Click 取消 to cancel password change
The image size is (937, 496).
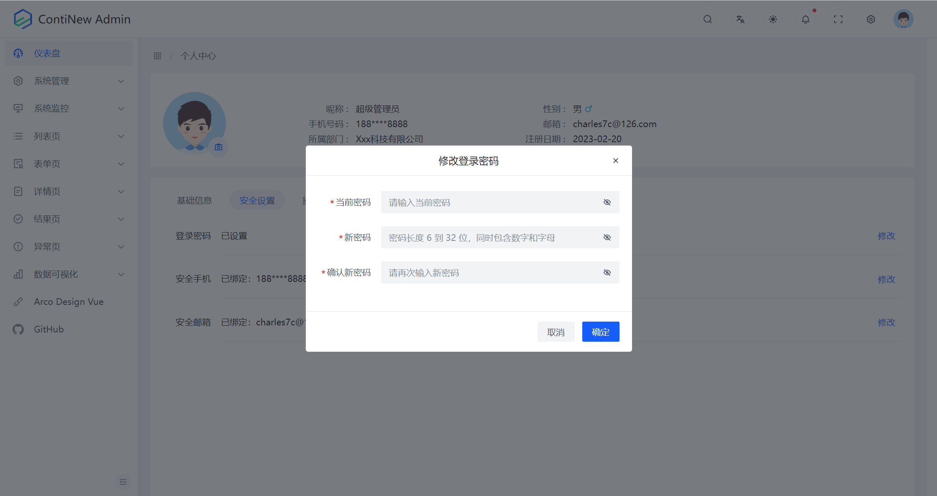(556, 332)
